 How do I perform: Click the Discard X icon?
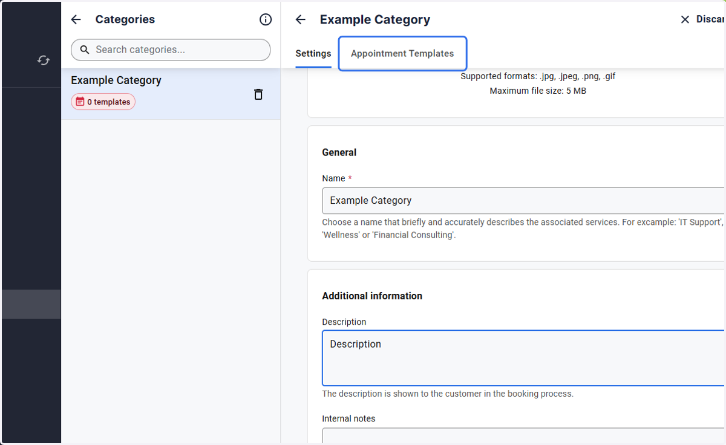(x=685, y=19)
